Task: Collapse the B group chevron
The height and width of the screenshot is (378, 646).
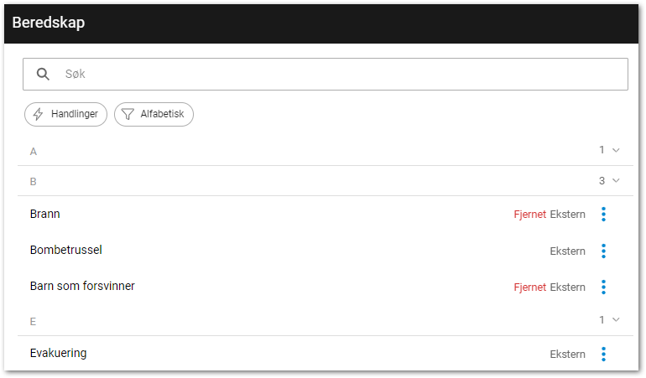Action: coord(616,180)
